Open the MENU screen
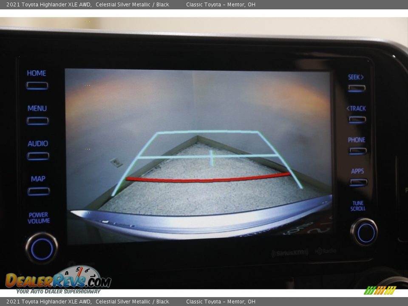Image resolution: width=408 pixels, height=306 pixels. (x=37, y=121)
